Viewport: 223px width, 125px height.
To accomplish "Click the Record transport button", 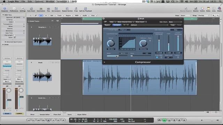I will pyautogui.click(x=63, y=120).
